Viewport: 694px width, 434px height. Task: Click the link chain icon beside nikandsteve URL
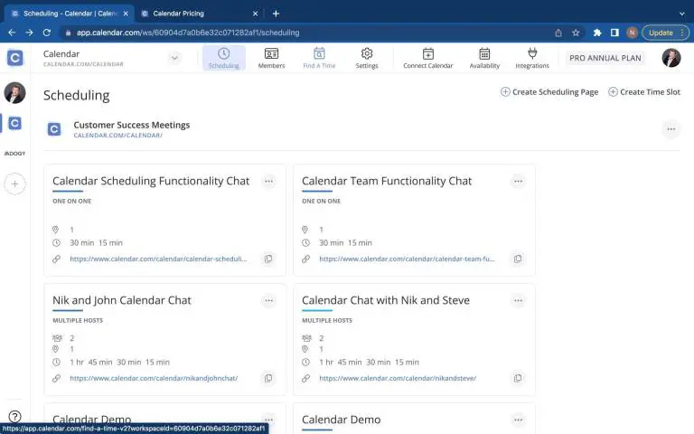click(305, 378)
